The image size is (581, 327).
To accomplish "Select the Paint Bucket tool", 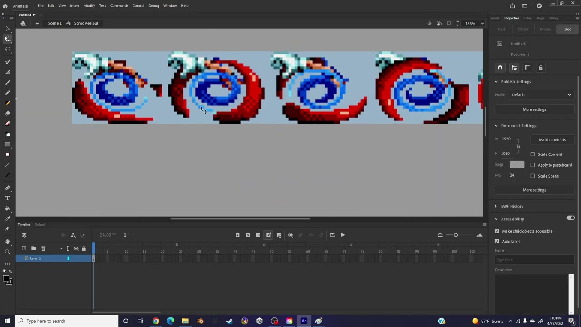I will pyautogui.click(x=7, y=208).
